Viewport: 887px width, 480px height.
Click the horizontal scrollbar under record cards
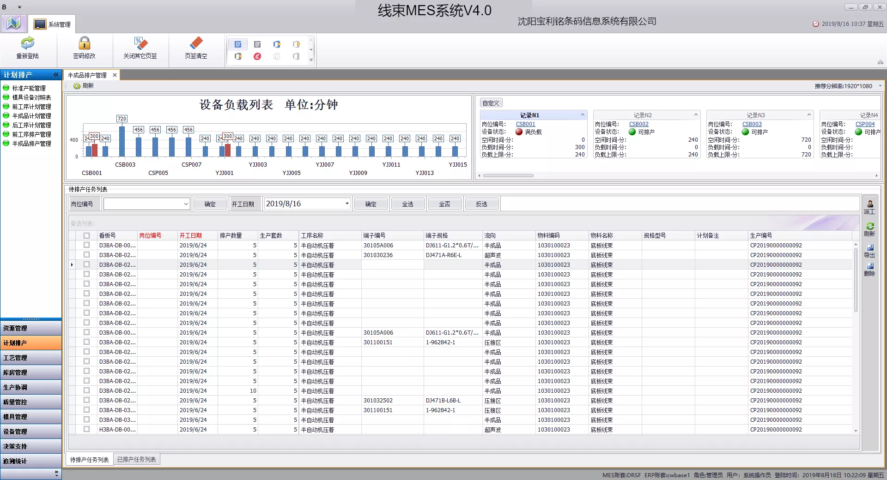[508, 175]
